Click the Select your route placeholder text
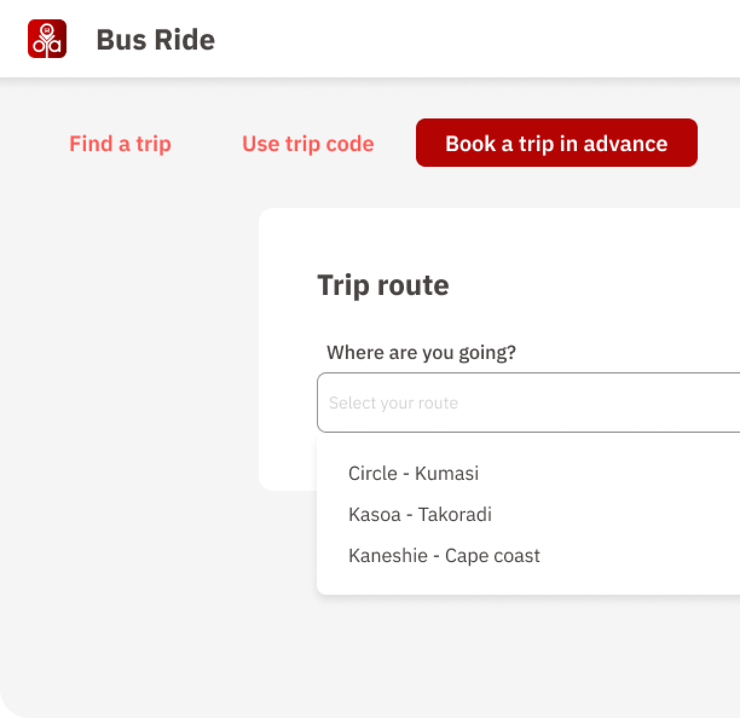The image size is (740, 718). [393, 403]
